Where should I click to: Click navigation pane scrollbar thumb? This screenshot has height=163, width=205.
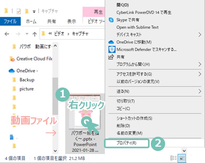pos(55,96)
